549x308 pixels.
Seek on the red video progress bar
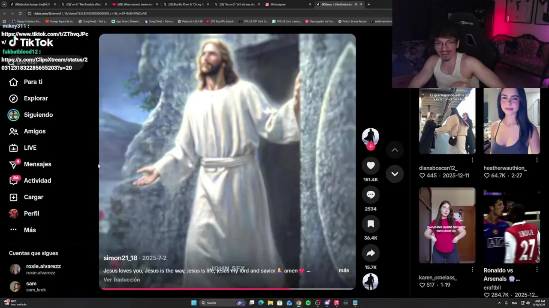tap(227, 289)
